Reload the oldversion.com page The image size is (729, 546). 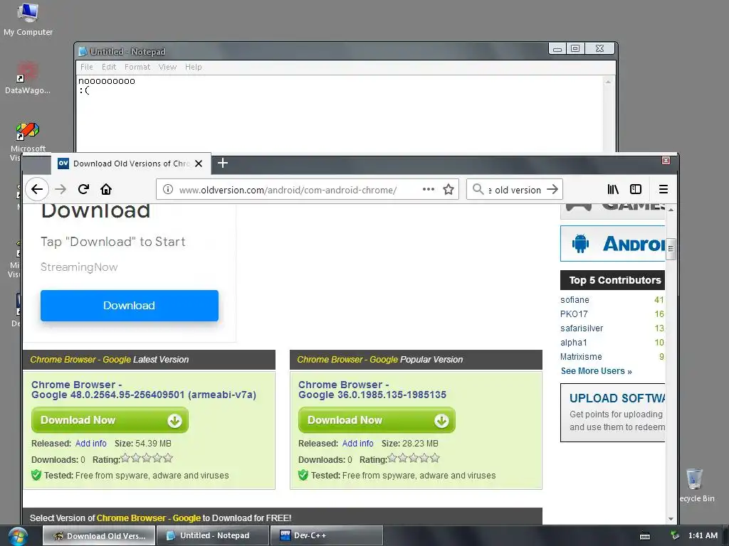pyautogui.click(x=84, y=189)
